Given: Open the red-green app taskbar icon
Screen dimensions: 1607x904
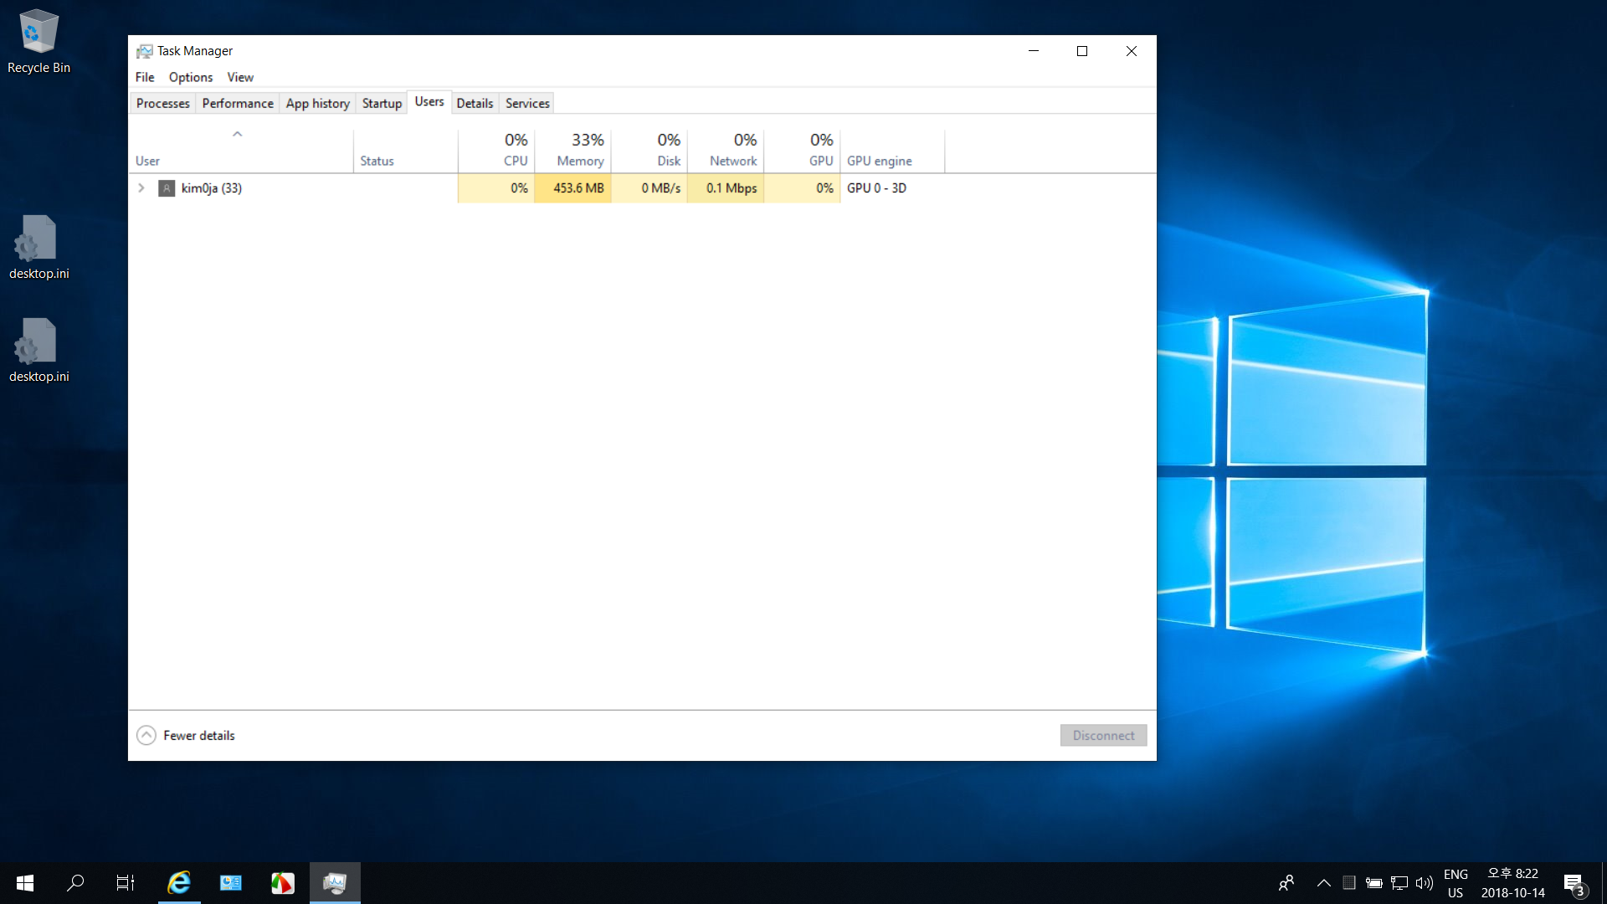Looking at the screenshot, I should 283,883.
